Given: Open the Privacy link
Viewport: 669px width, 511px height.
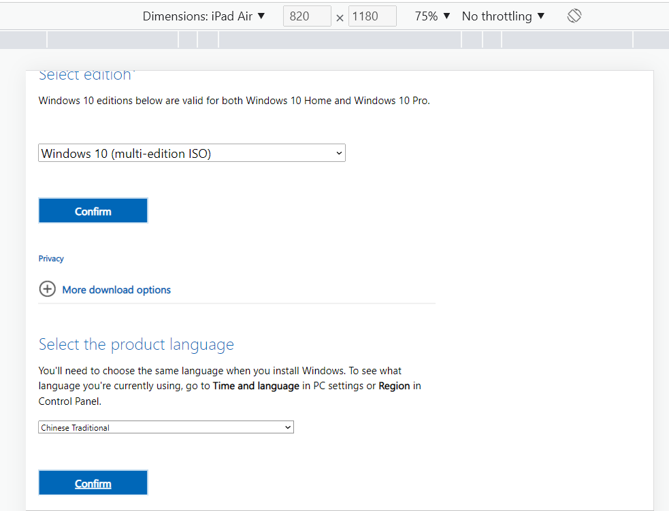Looking at the screenshot, I should (51, 259).
